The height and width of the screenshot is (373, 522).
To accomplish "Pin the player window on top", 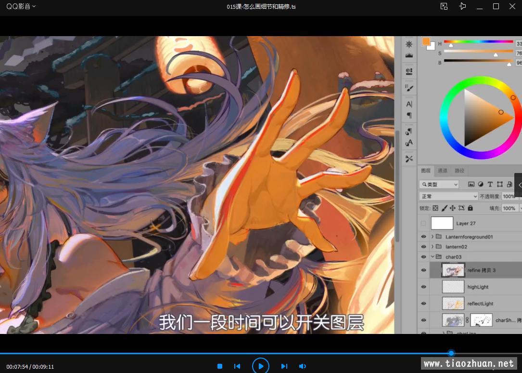I will click(462, 6).
